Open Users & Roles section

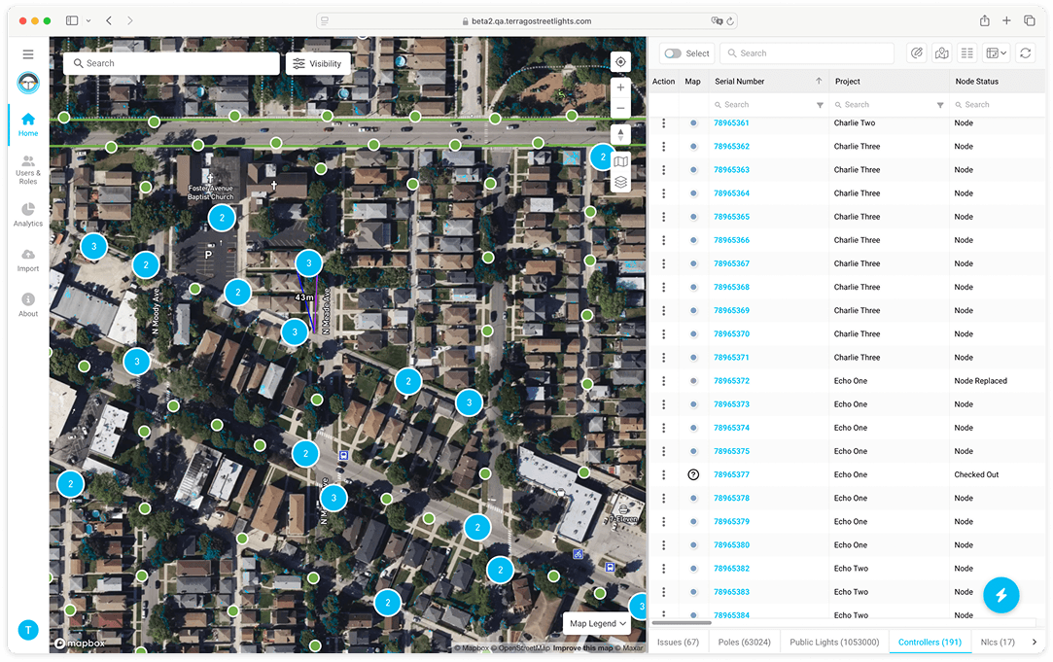pyautogui.click(x=28, y=170)
